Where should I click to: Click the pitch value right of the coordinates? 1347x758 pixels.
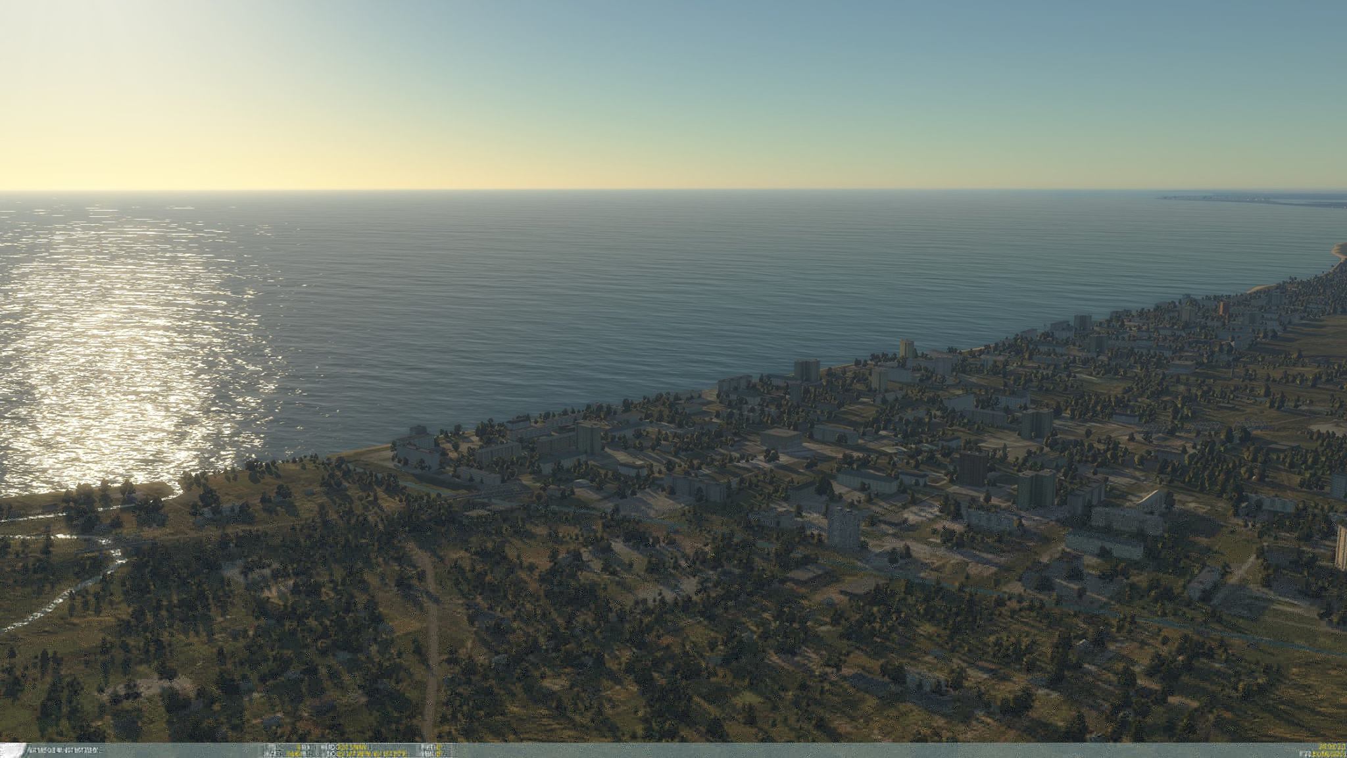pyautogui.click(x=439, y=747)
